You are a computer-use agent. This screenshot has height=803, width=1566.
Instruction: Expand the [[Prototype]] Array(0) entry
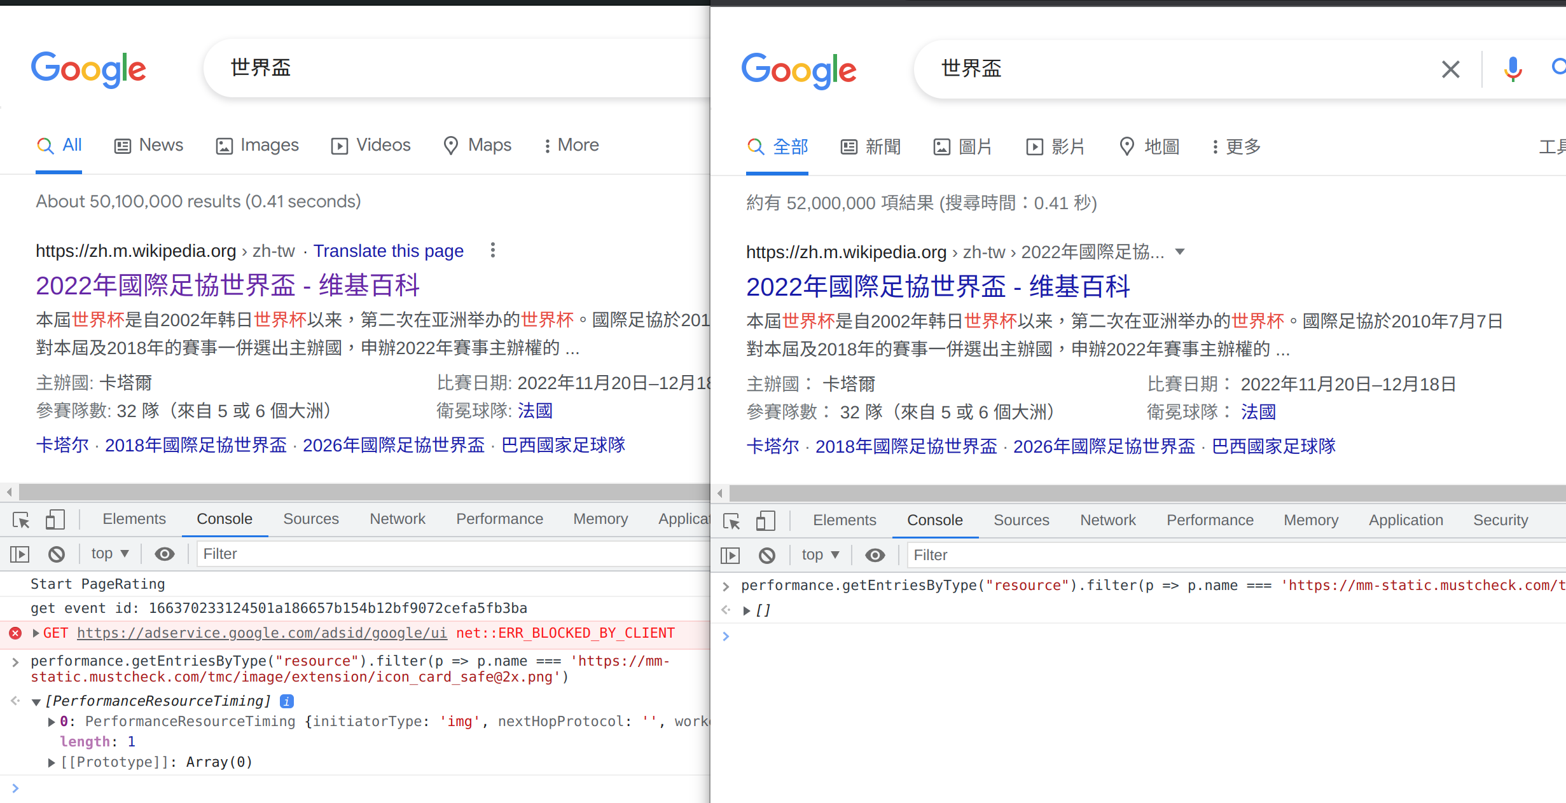(52, 762)
